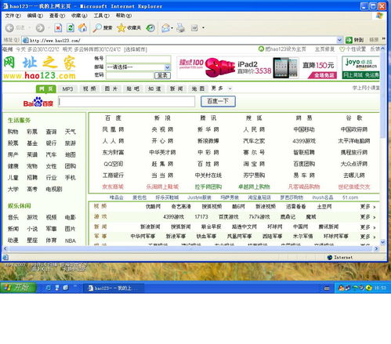Click the 登录 login button
This screenshot has width=391, height=344.
(162, 75)
